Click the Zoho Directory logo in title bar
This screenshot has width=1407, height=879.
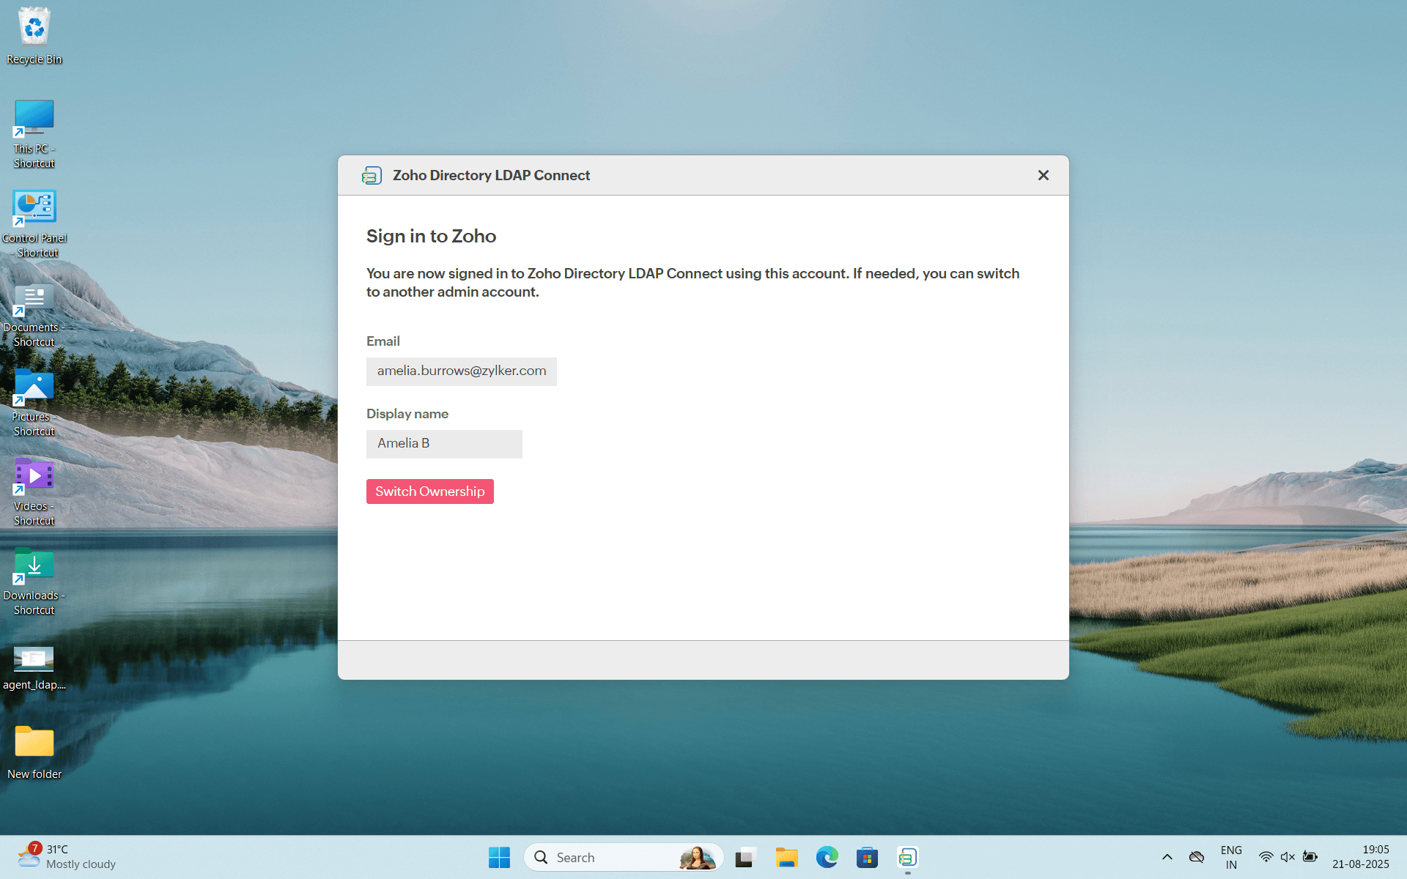(x=372, y=176)
